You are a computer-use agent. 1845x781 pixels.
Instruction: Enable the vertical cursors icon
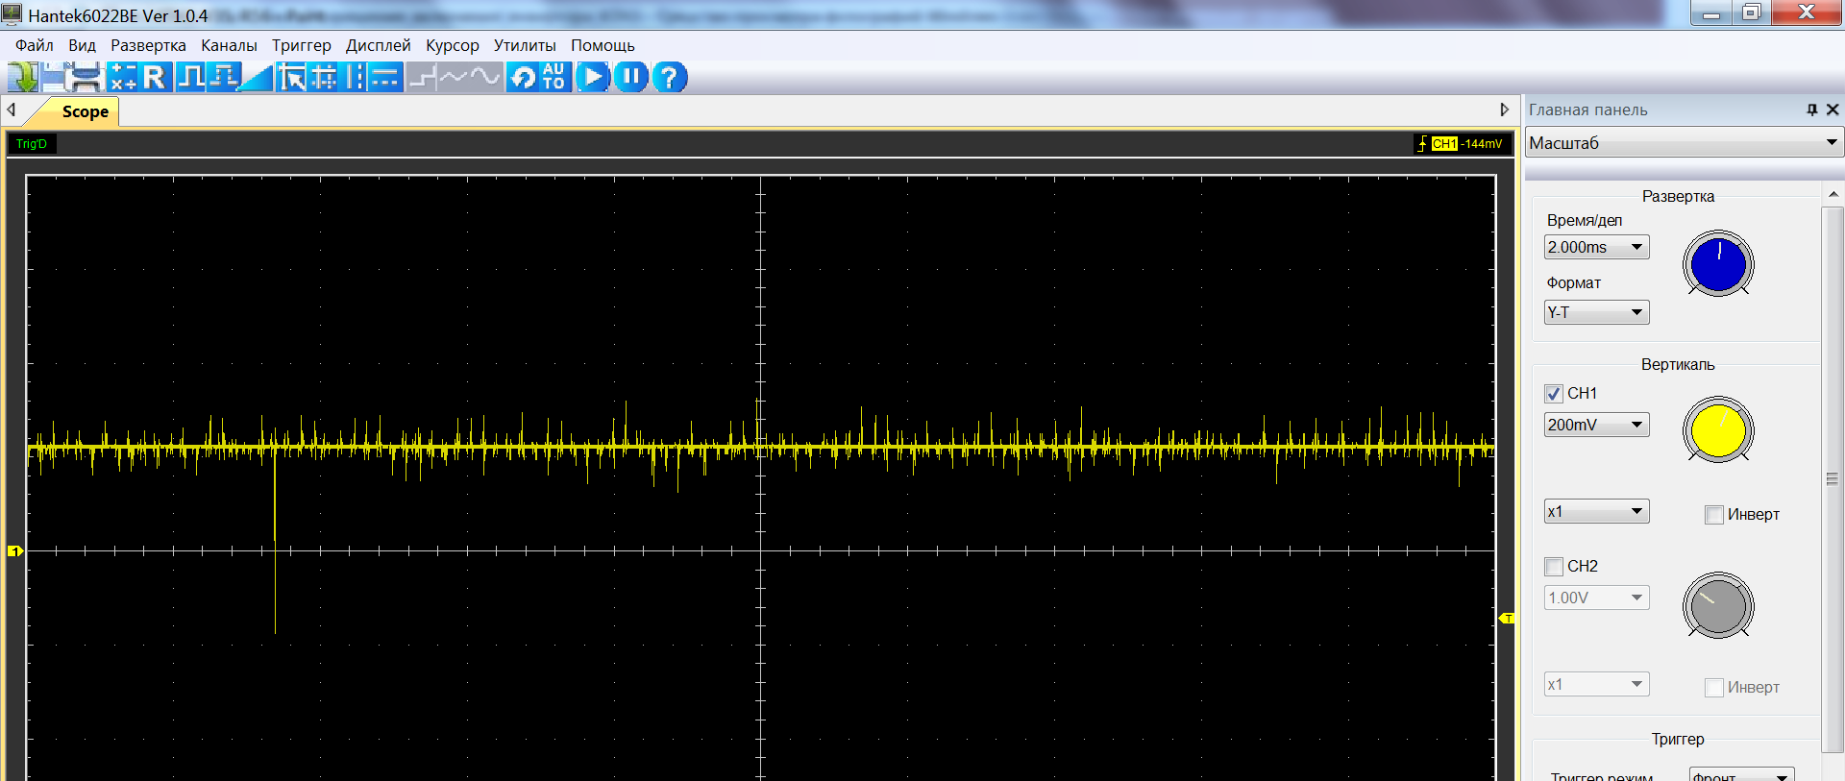pos(355,77)
